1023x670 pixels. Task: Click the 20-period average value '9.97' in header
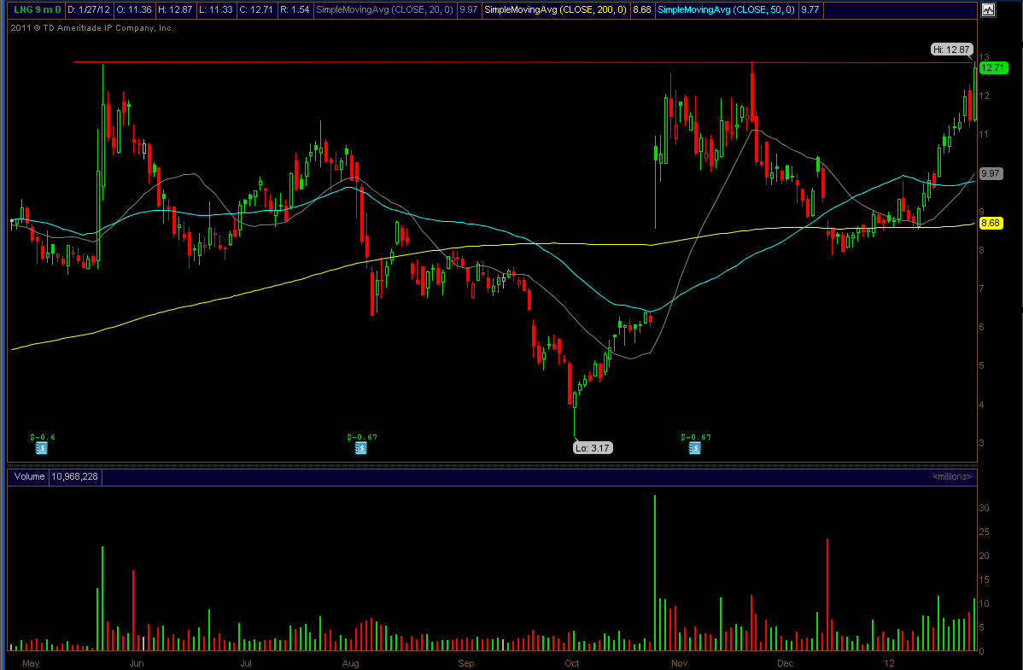click(x=469, y=9)
